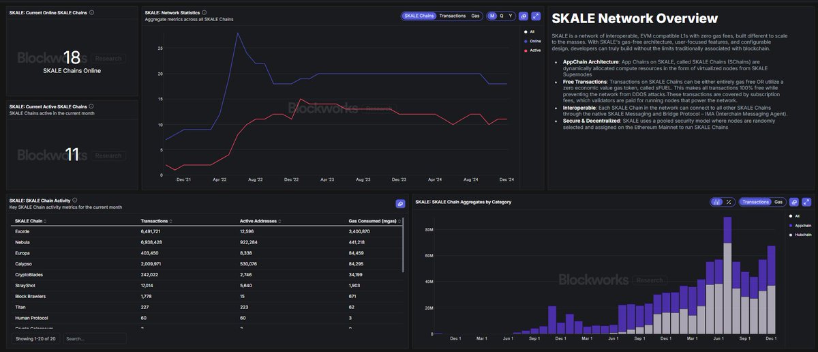
Task: Sort table by SKALE Chain column
Action: click(31, 221)
